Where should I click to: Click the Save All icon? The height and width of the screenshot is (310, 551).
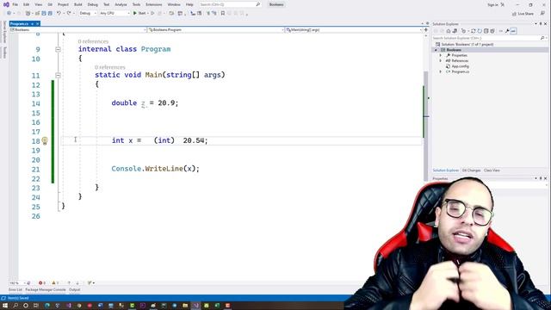pos(50,13)
